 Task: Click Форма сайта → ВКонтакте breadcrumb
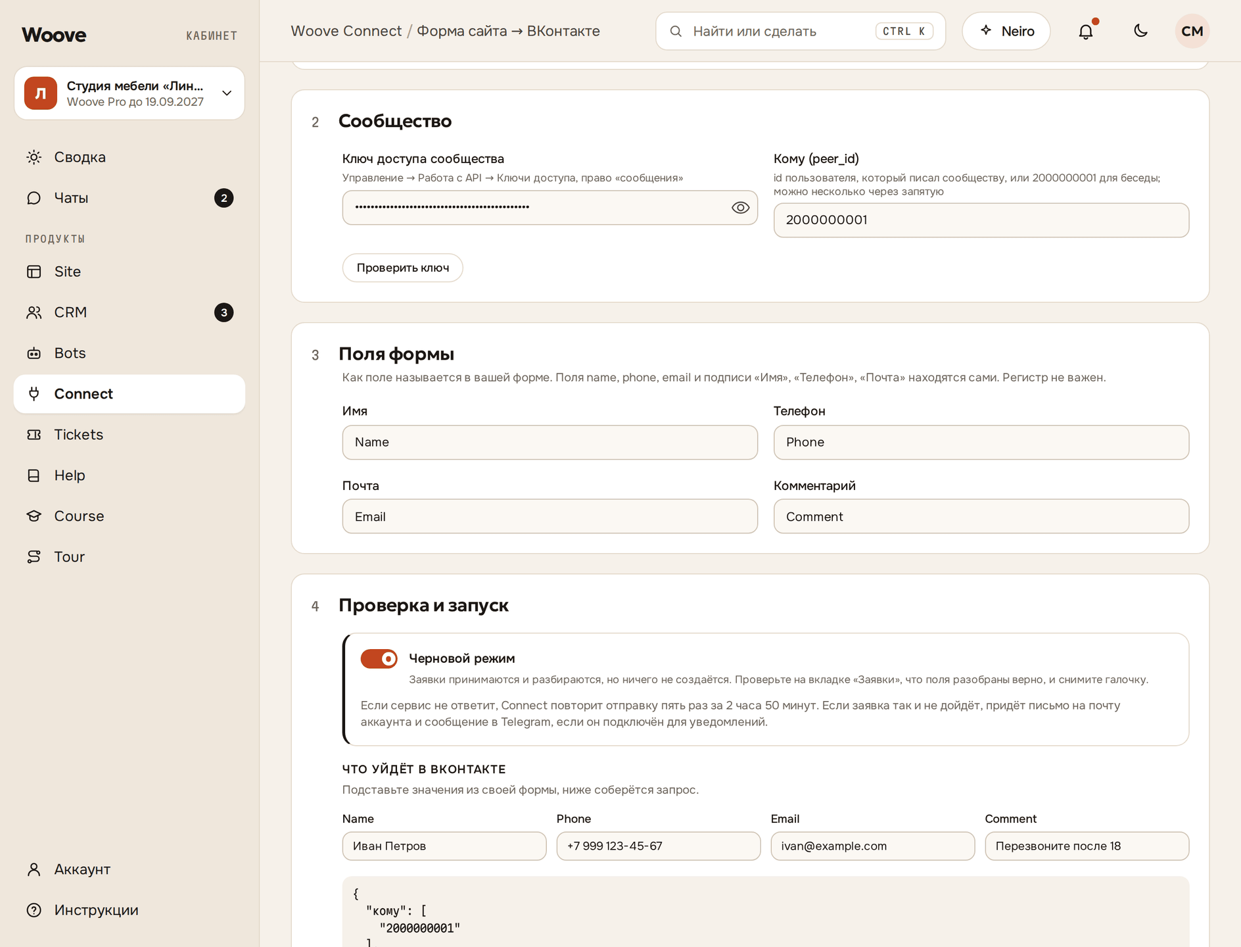(508, 31)
